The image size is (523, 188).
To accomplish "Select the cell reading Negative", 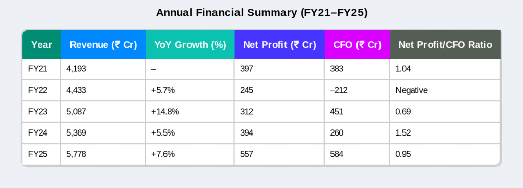I will click(x=412, y=90).
